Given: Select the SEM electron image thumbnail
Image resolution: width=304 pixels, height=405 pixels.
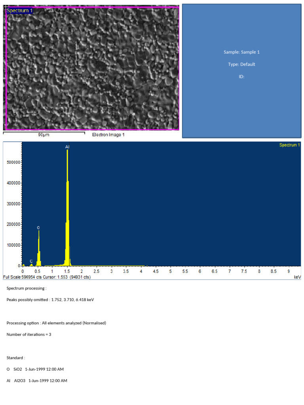Looking at the screenshot, I should [91, 68].
